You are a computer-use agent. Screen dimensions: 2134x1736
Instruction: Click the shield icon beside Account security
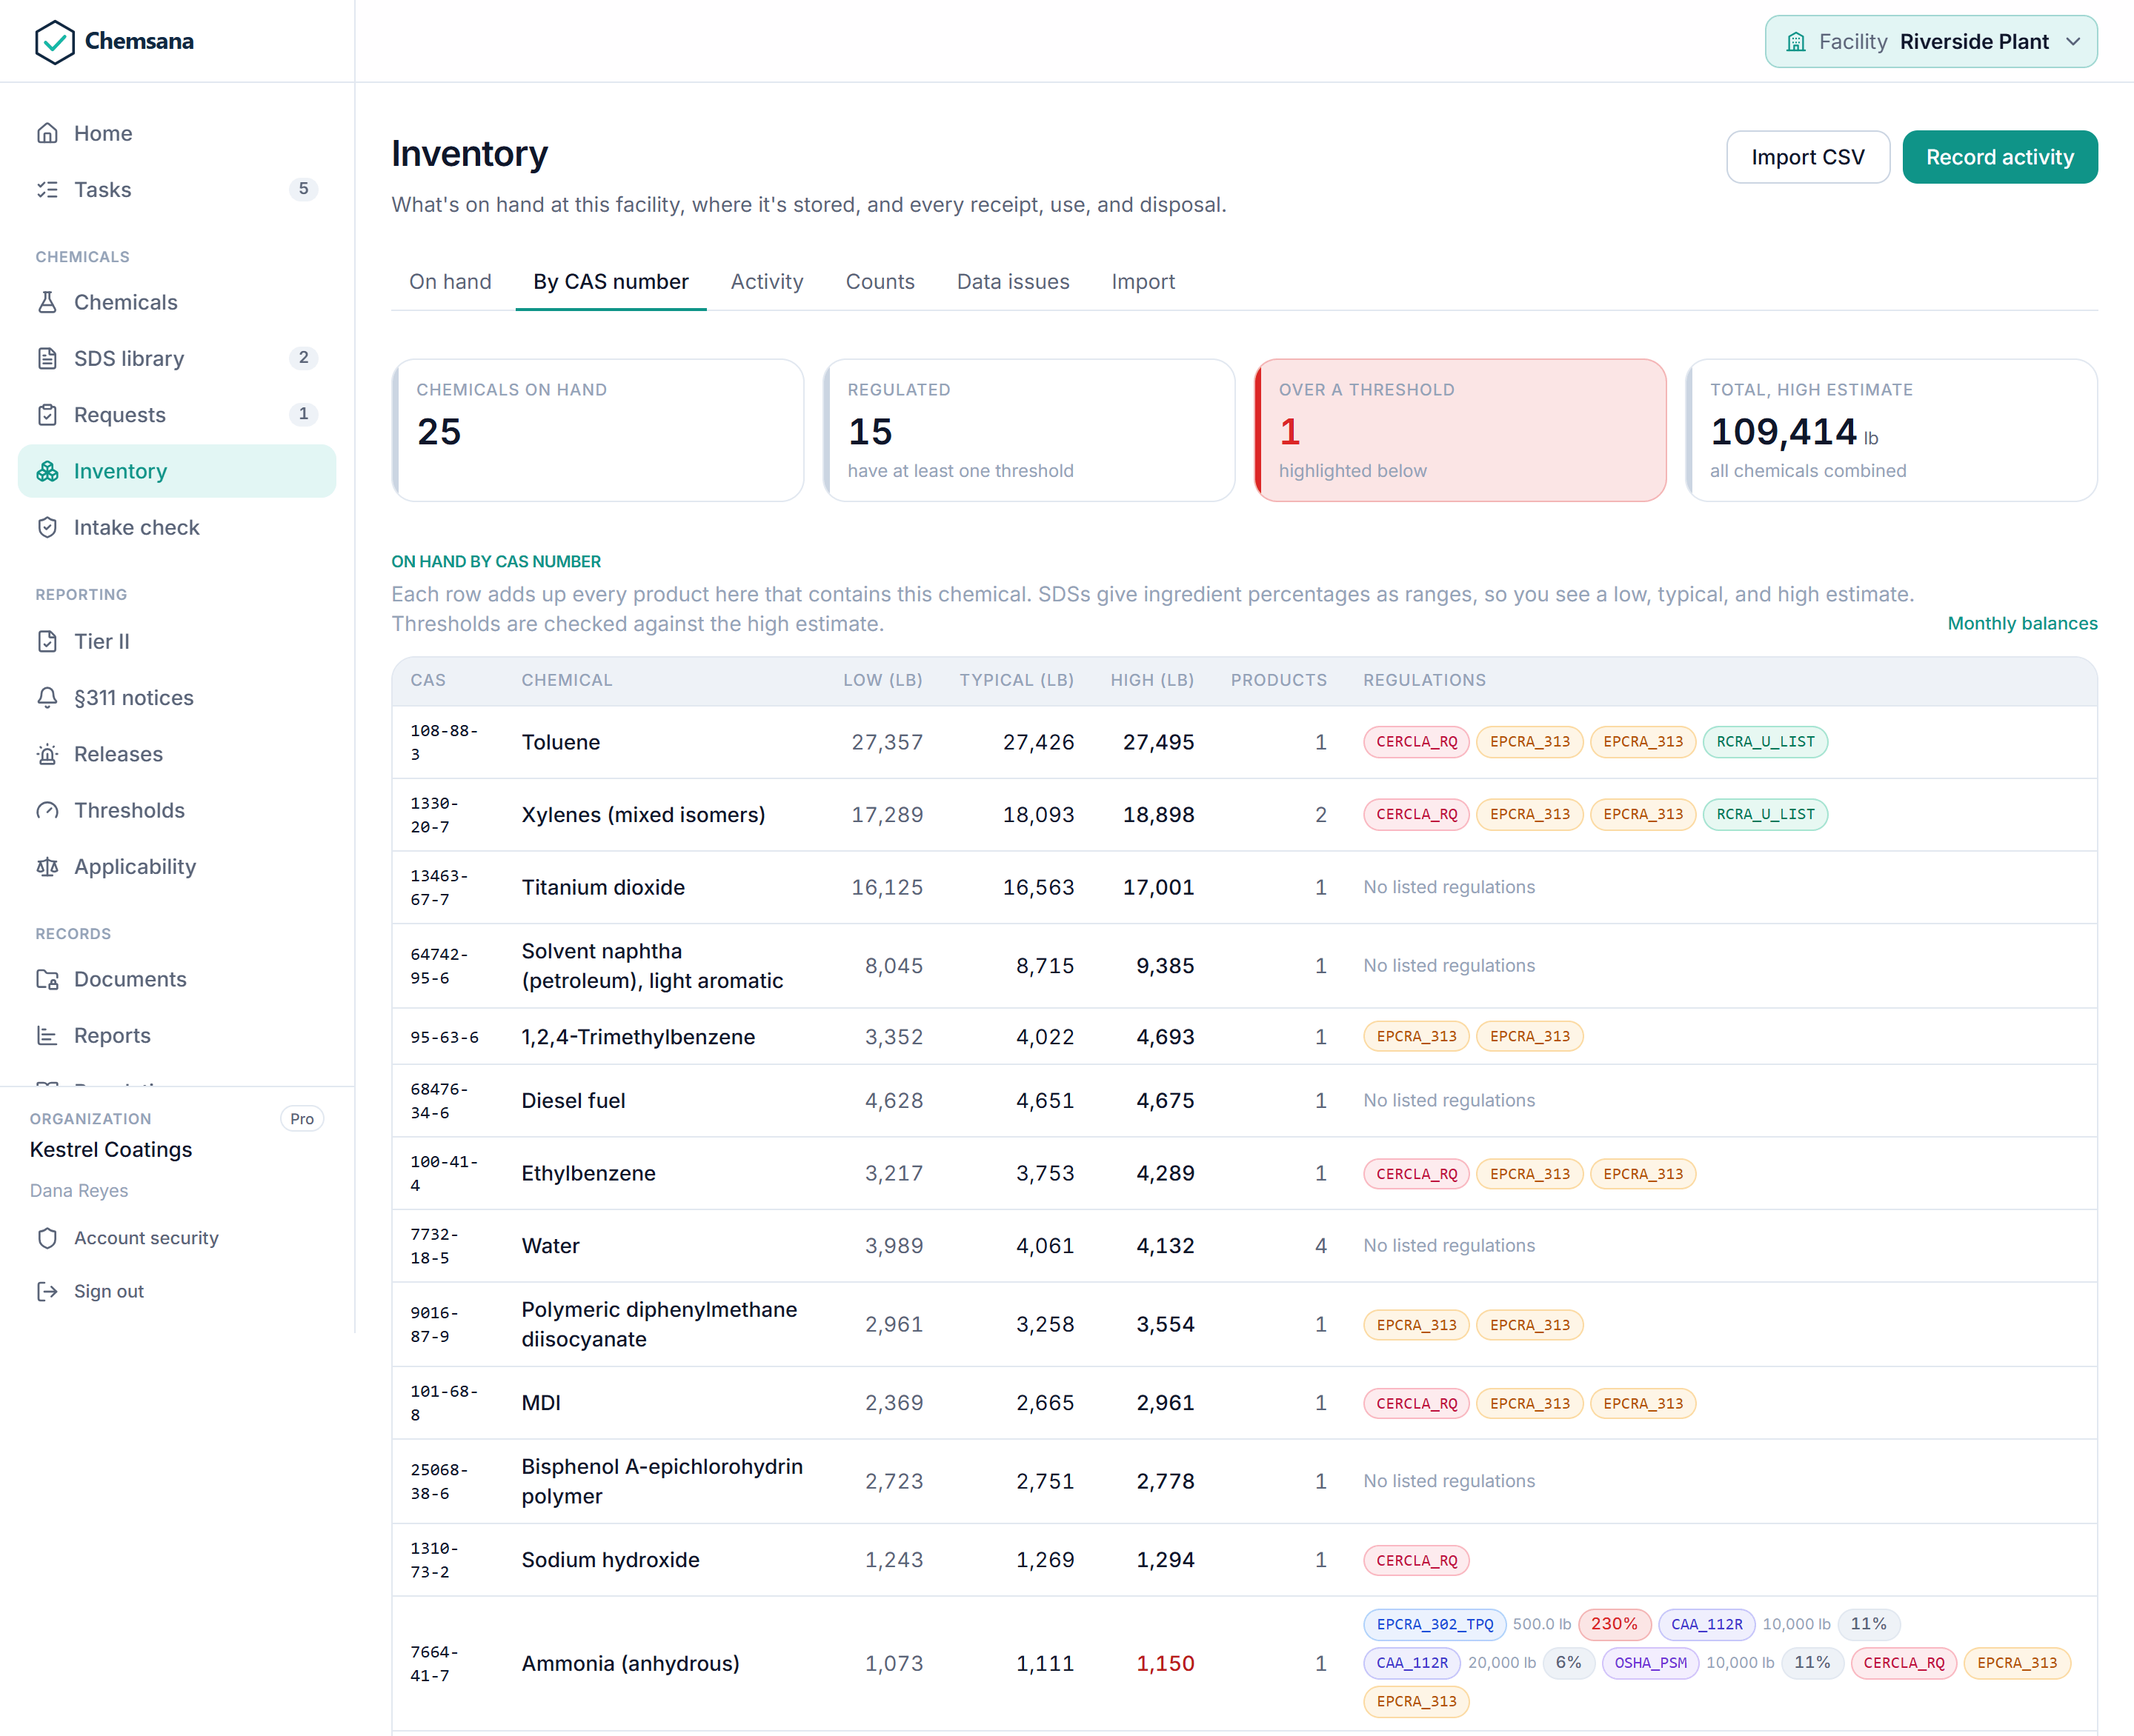pos(47,1238)
